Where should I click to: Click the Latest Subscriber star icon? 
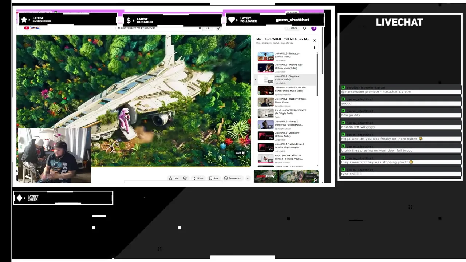(24, 20)
